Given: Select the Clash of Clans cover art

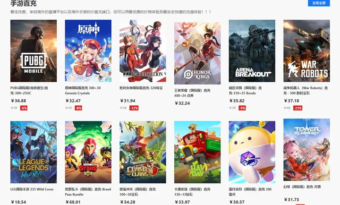Looking at the screenshot, I should pyautogui.click(x=143, y=152).
